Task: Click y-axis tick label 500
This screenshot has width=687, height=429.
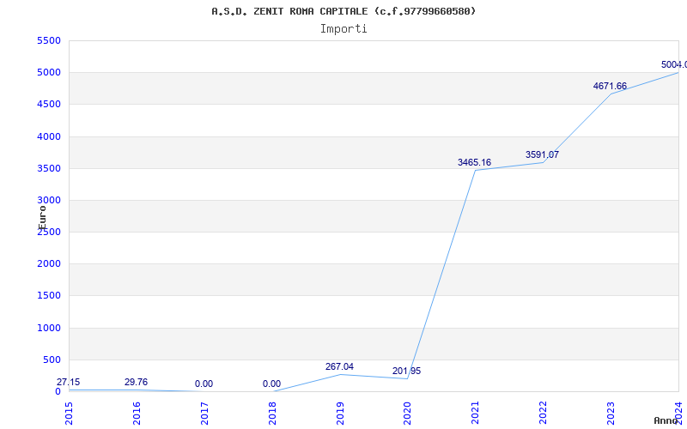Action: tap(52, 360)
